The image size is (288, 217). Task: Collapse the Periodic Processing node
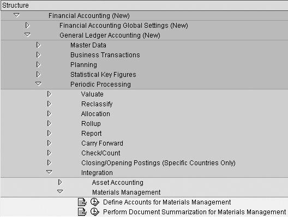38,84
